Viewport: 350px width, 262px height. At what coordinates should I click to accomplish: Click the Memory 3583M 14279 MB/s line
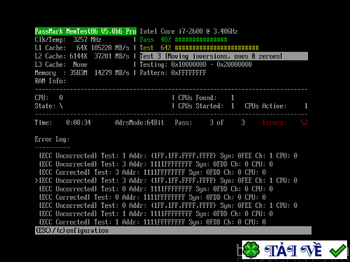click(82, 73)
